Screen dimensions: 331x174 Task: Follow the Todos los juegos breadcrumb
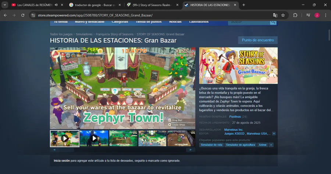(61, 34)
